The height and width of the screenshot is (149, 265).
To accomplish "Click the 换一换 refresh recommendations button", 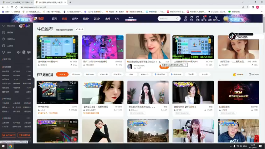I will [x=80, y=29].
